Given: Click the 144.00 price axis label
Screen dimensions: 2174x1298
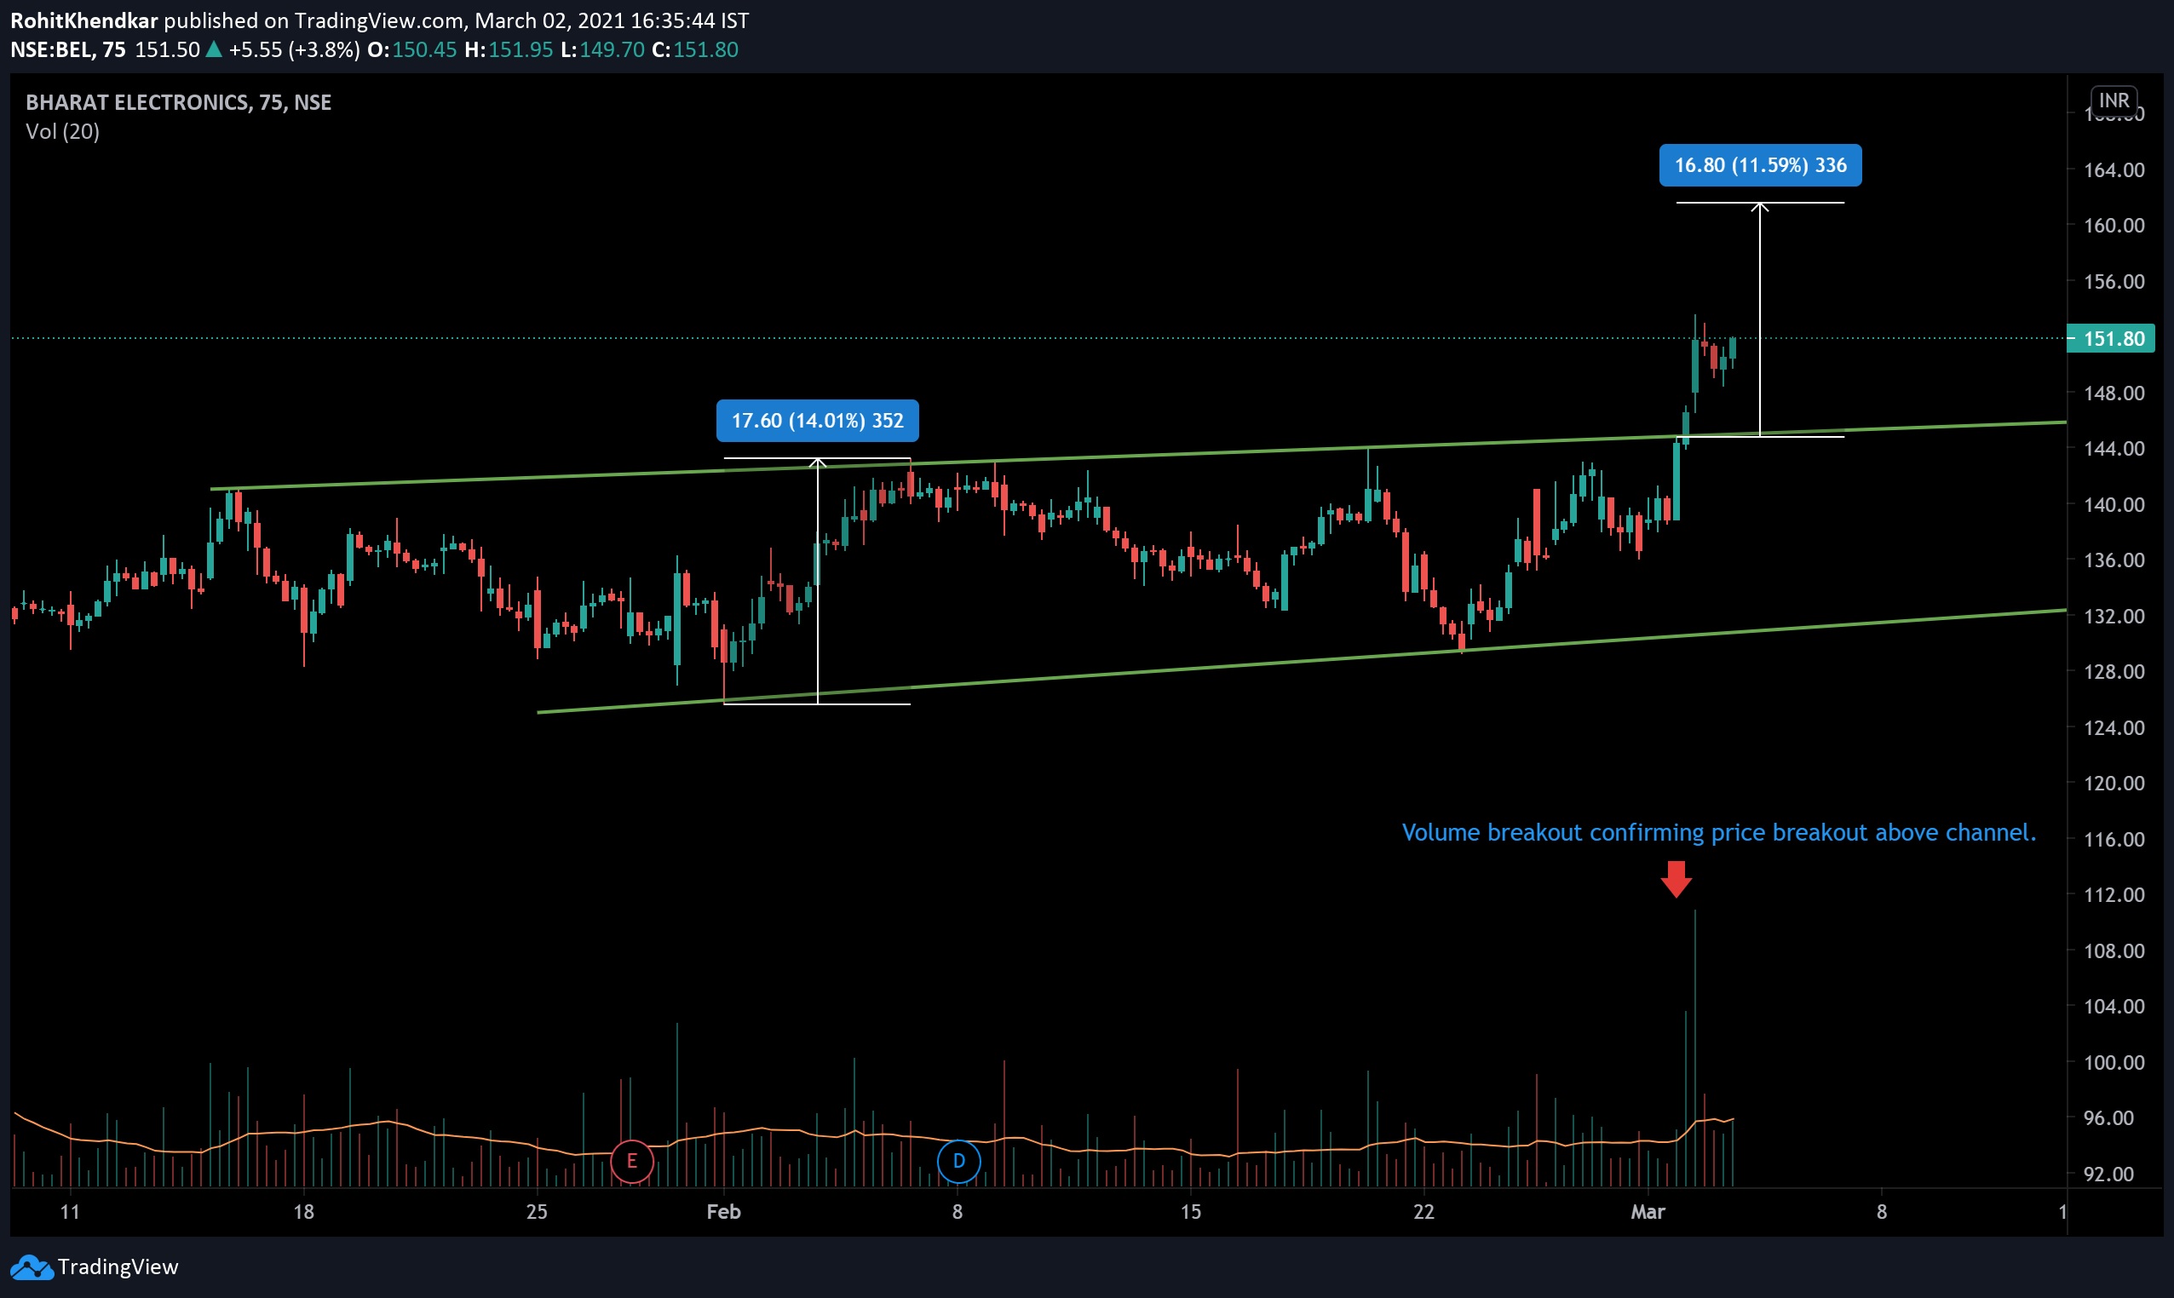Looking at the screenshot, I should pos(2114,449).
